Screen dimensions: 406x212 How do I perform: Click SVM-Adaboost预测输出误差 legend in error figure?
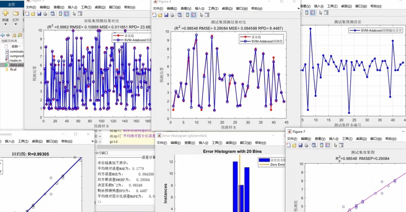(x=376, y=30)
